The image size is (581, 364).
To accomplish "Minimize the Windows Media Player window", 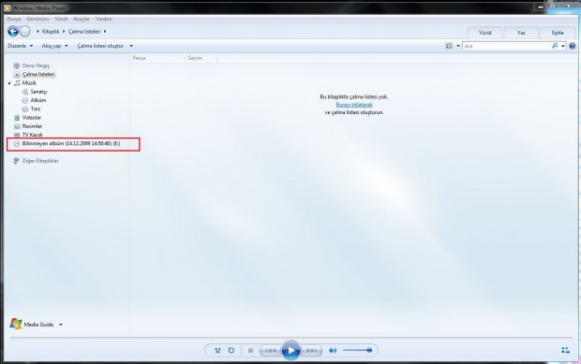I will (x=541, y=7).
